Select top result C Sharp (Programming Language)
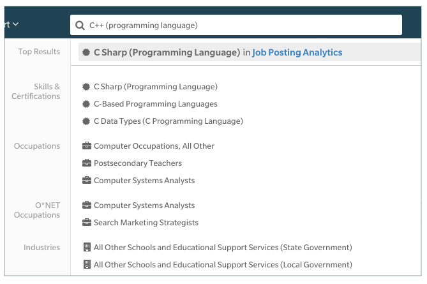This screenshot has height=284, width=427. point(167,52)
